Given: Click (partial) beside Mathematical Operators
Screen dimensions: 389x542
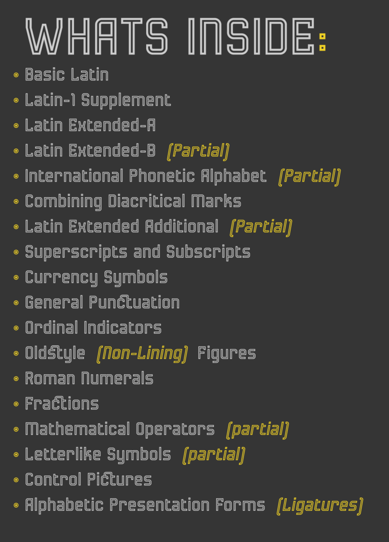Looking at the screenshot, I should click(x=257, y=429).
